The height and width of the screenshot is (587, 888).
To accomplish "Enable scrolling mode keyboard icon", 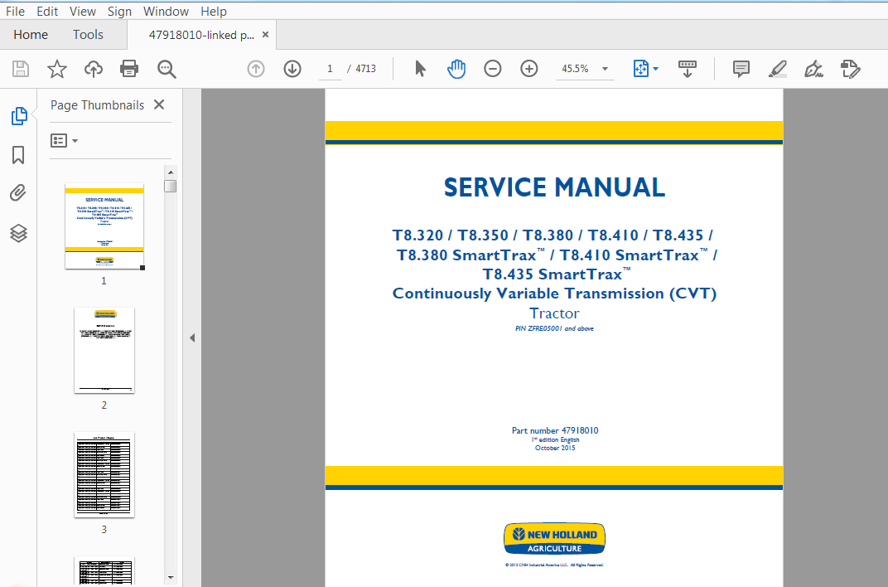I will pyautogui.click(x=687, y=69).
